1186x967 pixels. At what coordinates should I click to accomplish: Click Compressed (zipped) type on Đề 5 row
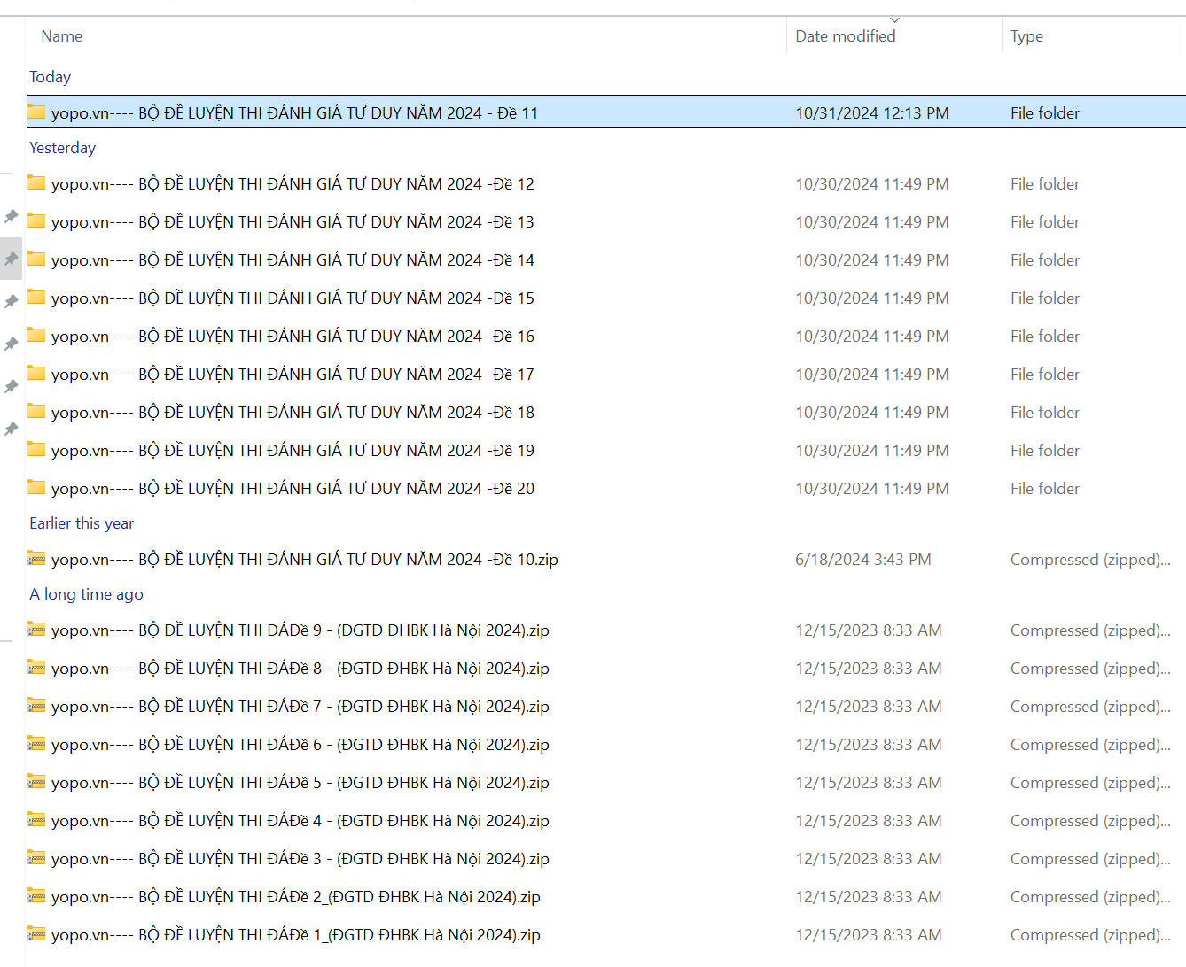pyautogui.click(x=1090, y=782)
